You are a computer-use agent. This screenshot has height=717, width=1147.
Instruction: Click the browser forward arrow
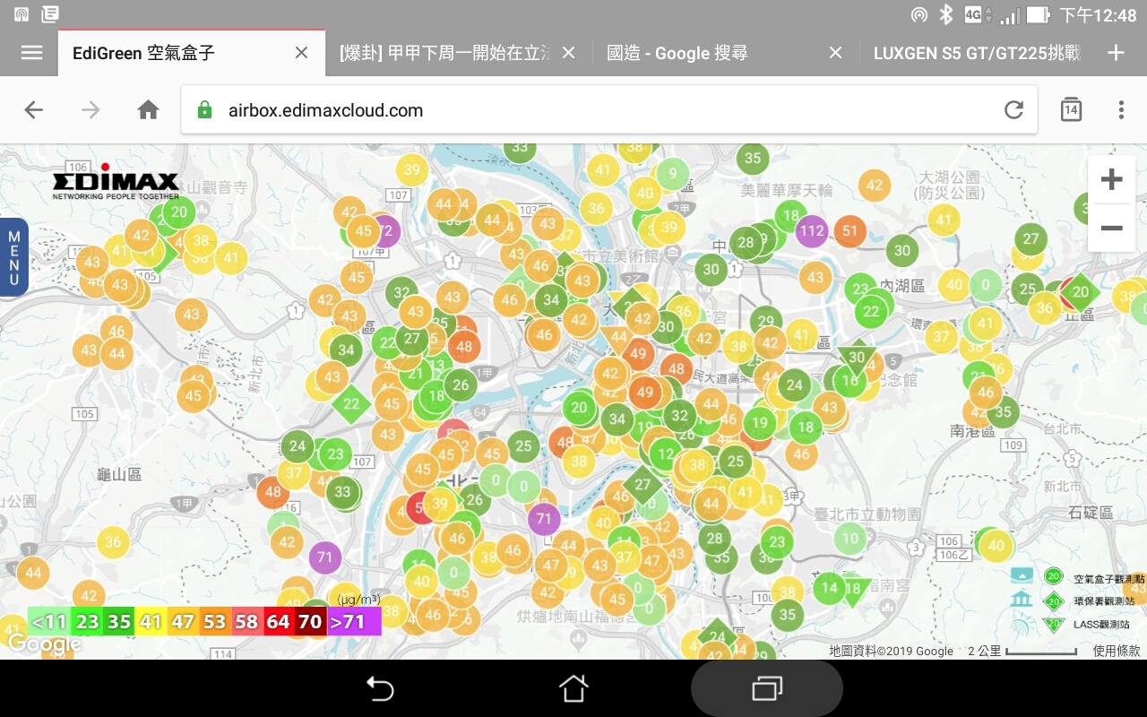(91, 110)
